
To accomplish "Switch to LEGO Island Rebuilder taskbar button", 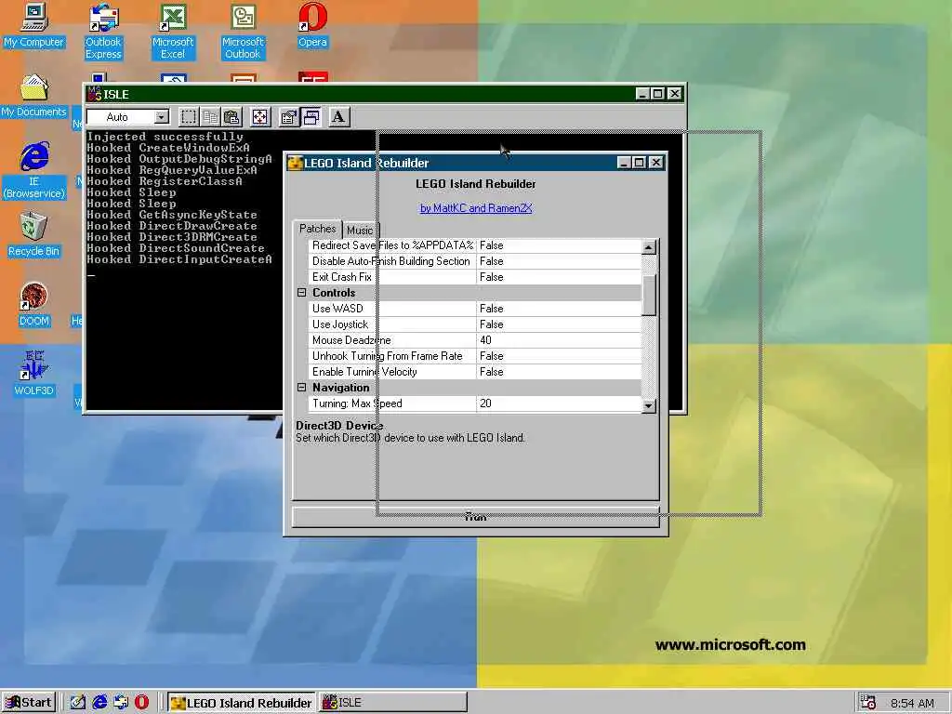I will [x=242, y=703].
